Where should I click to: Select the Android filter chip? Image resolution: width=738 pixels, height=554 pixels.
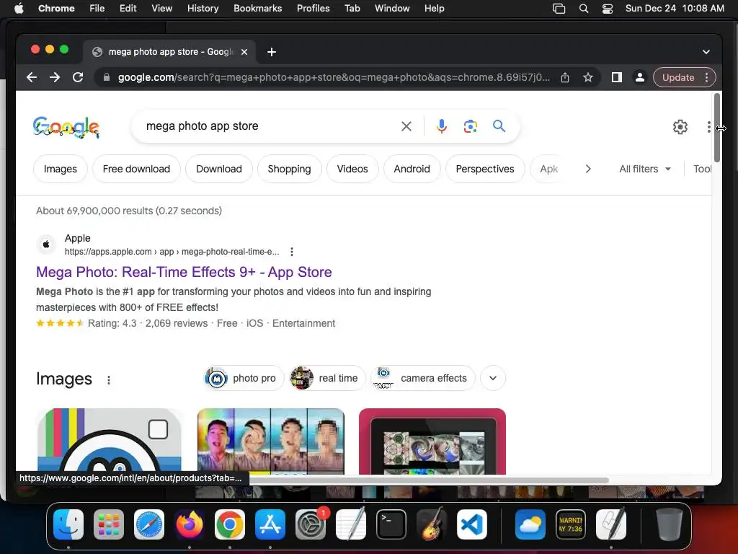412,169
